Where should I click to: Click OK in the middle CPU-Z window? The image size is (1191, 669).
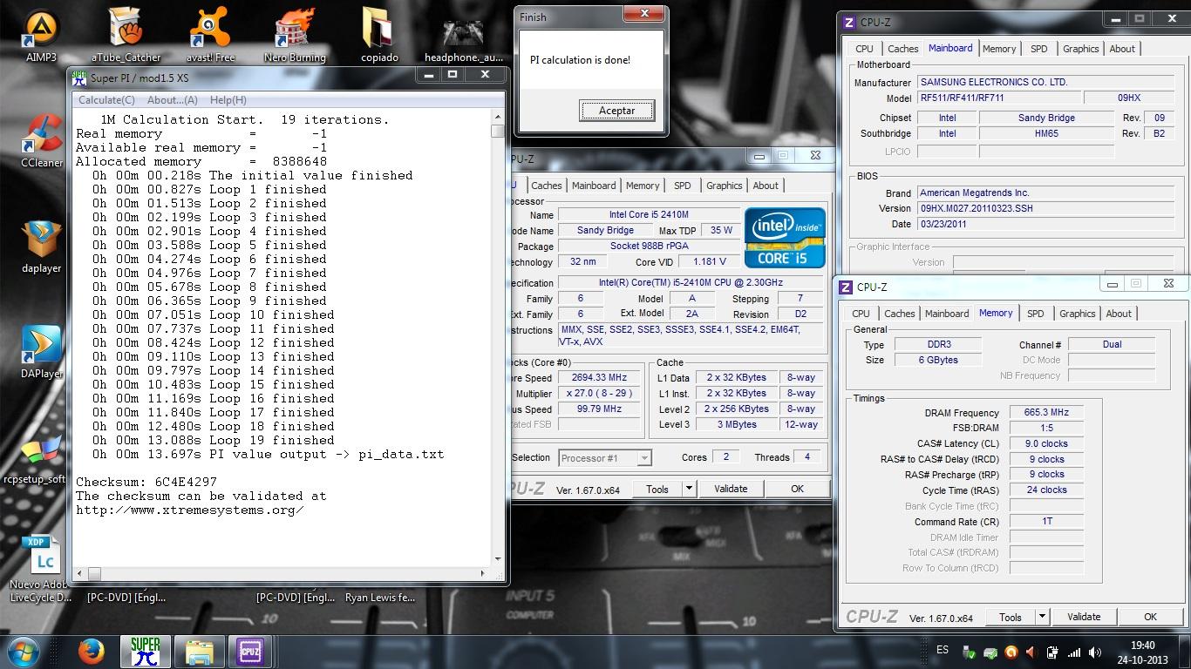[797, 489]
